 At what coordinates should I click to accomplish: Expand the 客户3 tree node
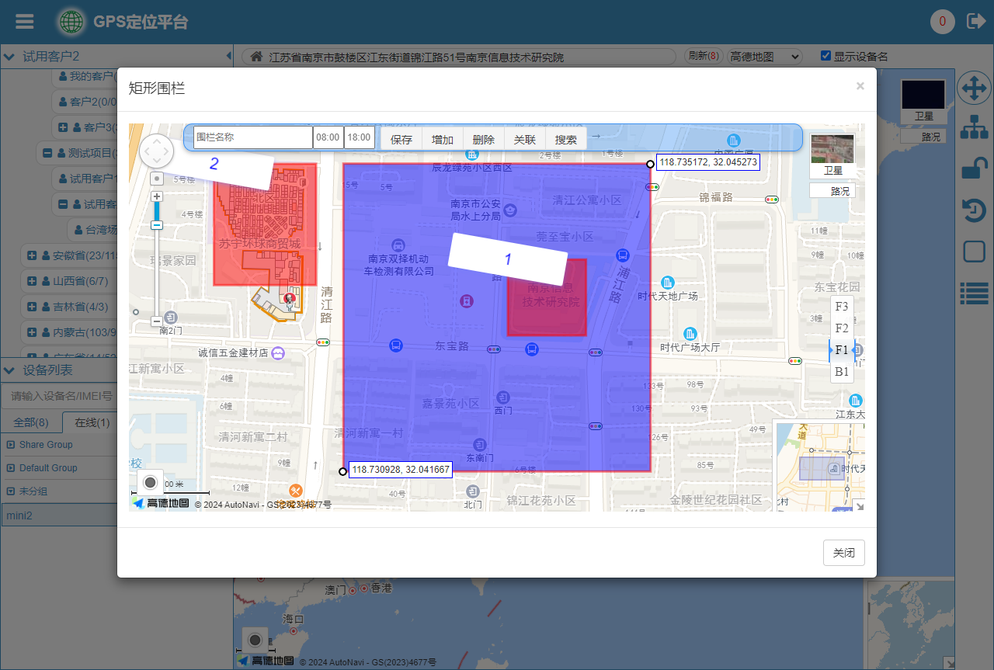(x=63, y=127)
